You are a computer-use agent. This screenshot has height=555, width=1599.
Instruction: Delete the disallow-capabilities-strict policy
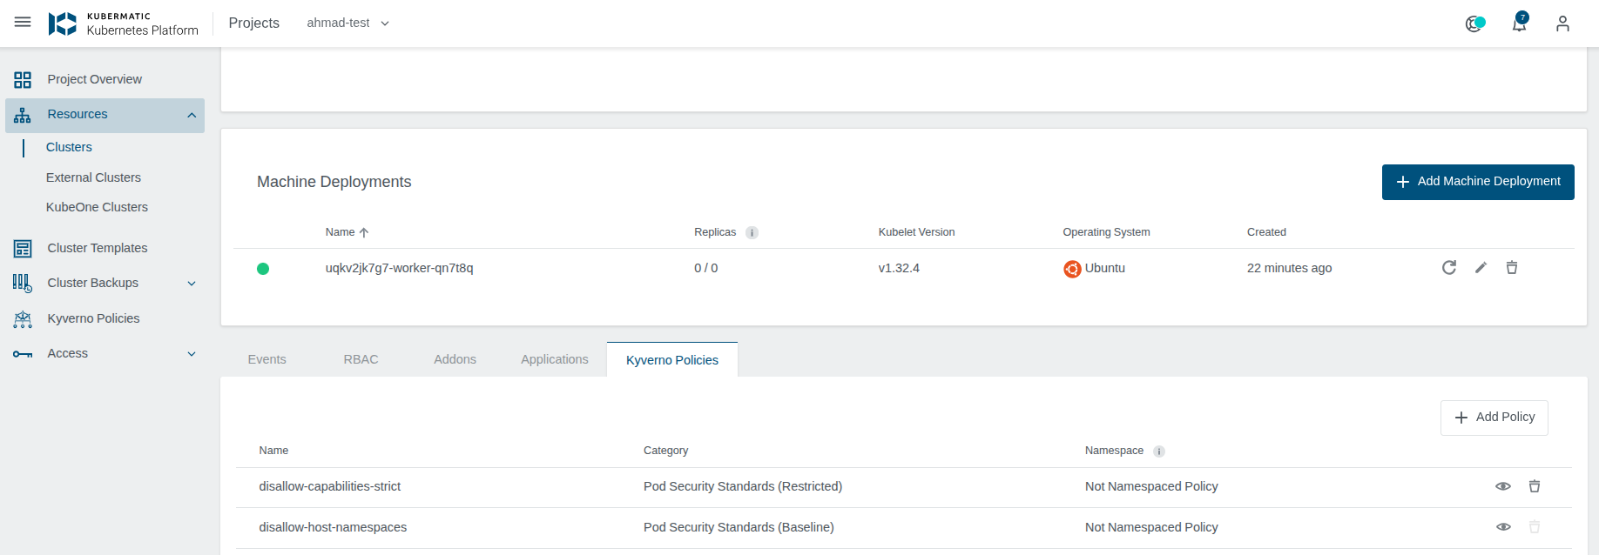click(1535, 486)
